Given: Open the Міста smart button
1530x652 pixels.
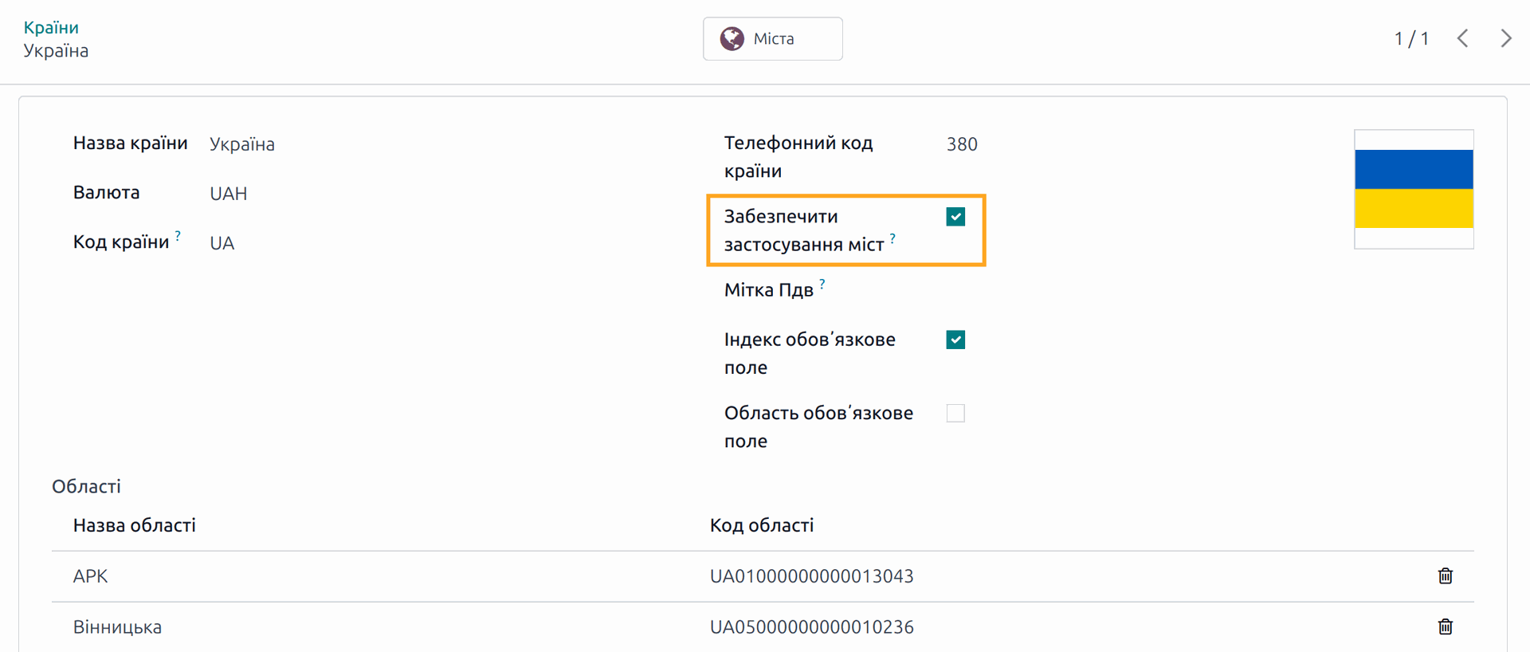Looking at the screenshot, I should (772, 38).
